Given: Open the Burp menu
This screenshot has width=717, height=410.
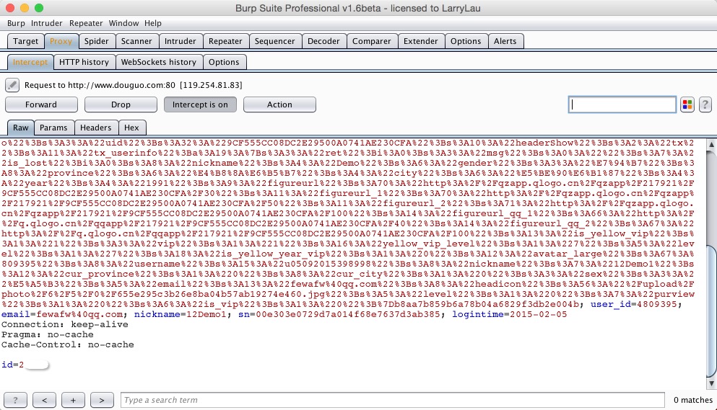Looking at the screenshot, I should 16,23.
